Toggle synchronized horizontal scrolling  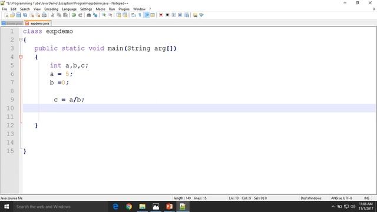125,15
